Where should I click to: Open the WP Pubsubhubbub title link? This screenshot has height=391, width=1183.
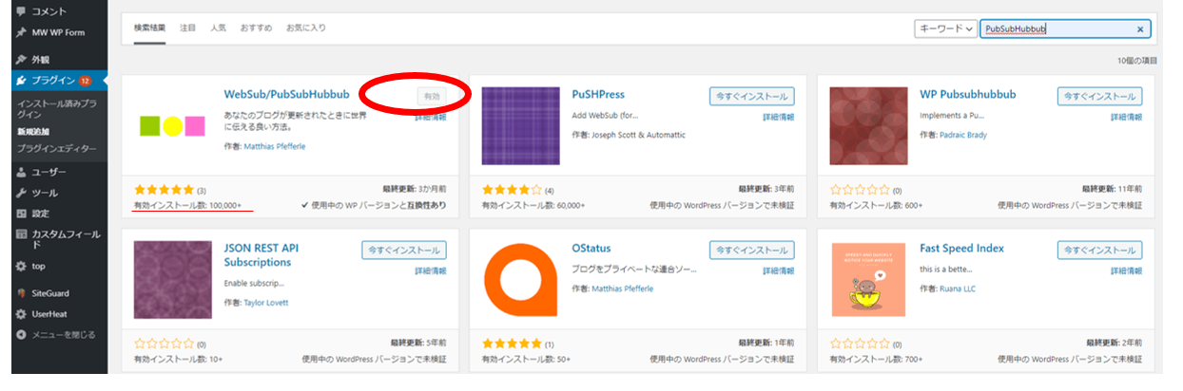[968, 95]
